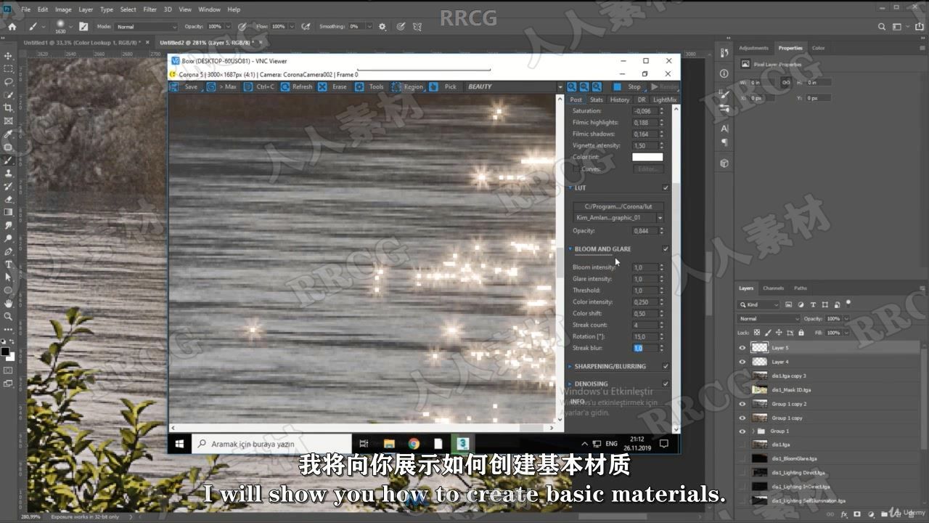Open layer blend mode dropdown Normal

tap(769, 319)
